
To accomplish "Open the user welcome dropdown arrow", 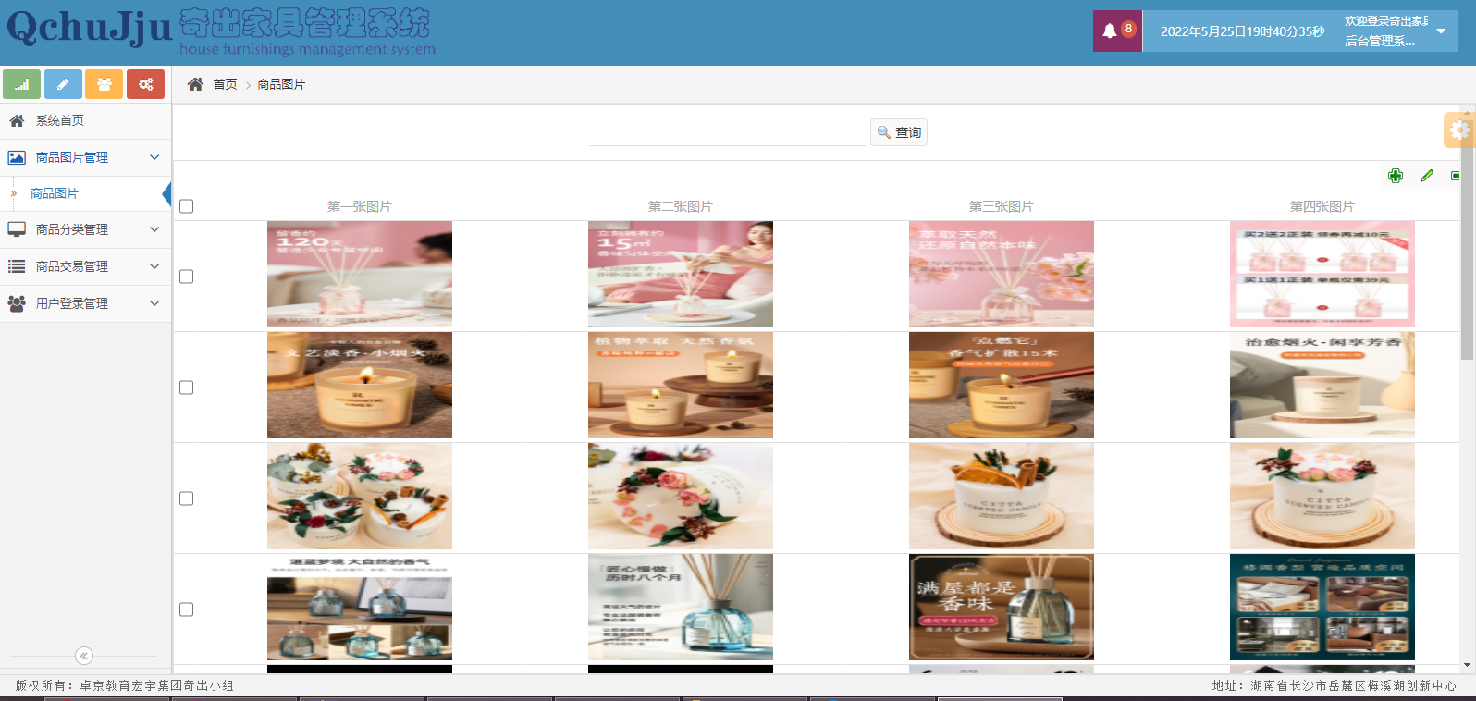I will tap(1441, 31).
